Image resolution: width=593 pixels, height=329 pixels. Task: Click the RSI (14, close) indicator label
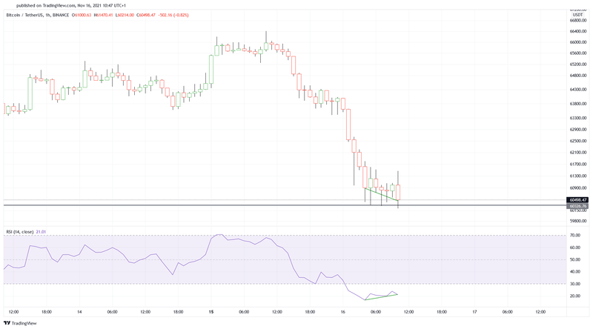(20, 232)
